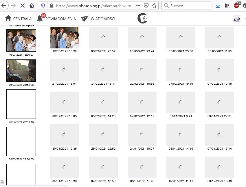Viewport: 246px width, 187px height.
Task: Open archive entry thumbnail 31/01/2021 9:41
Action: (x=181, y=102)
